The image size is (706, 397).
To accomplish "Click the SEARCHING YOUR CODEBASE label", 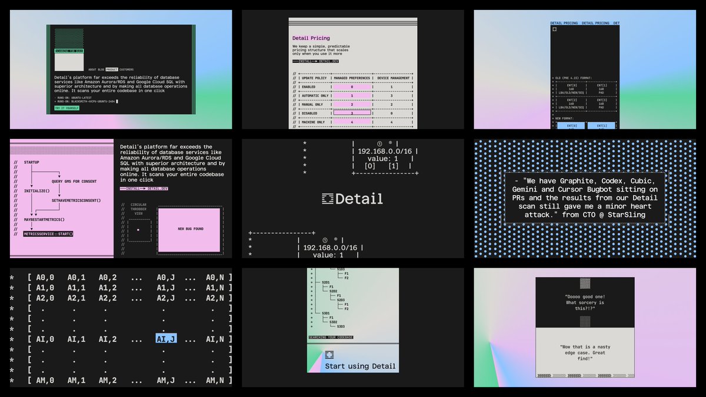I will click(x=331, y=337).
